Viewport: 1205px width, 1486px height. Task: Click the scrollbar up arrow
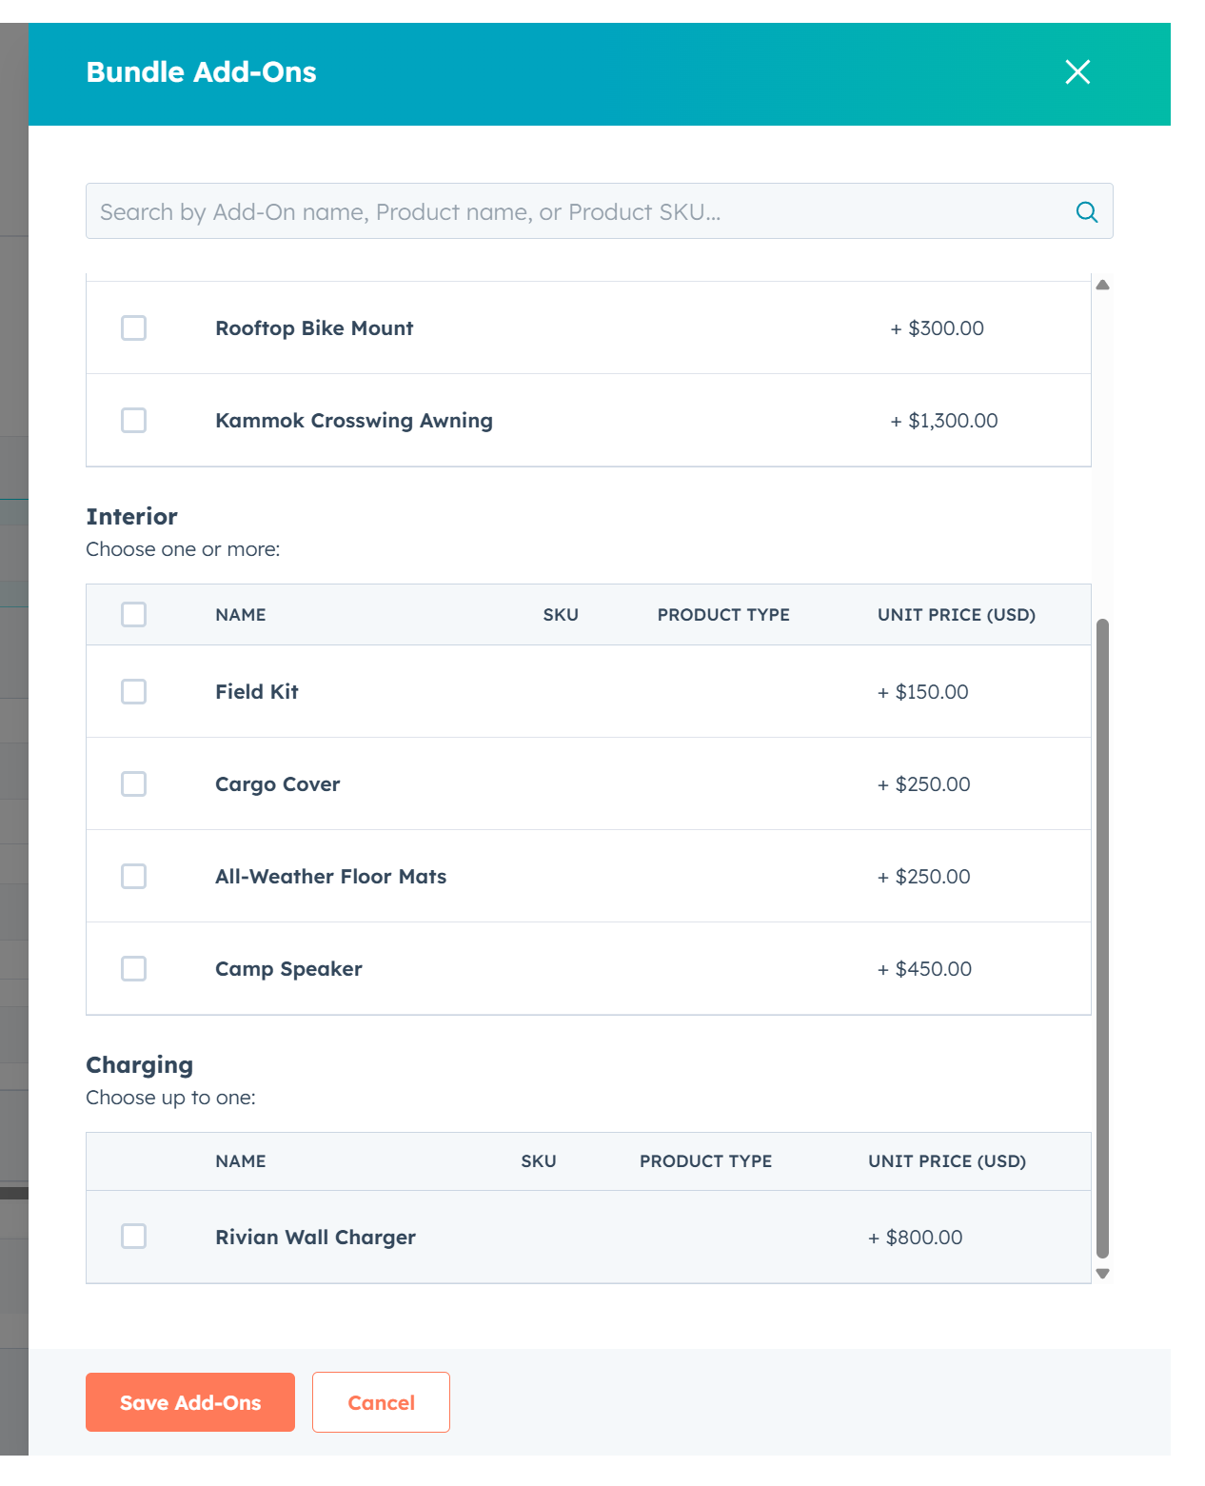pyautogui.click(x=1103, y=283)
